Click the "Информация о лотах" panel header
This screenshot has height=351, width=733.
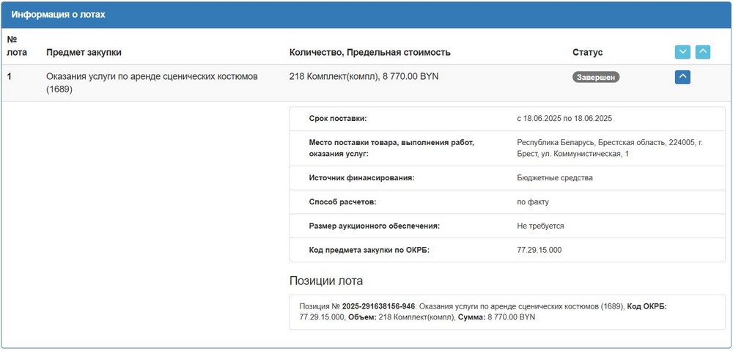pos(58,15)
